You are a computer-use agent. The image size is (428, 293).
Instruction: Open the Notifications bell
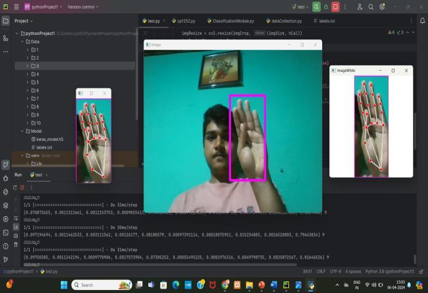(422, 21)
